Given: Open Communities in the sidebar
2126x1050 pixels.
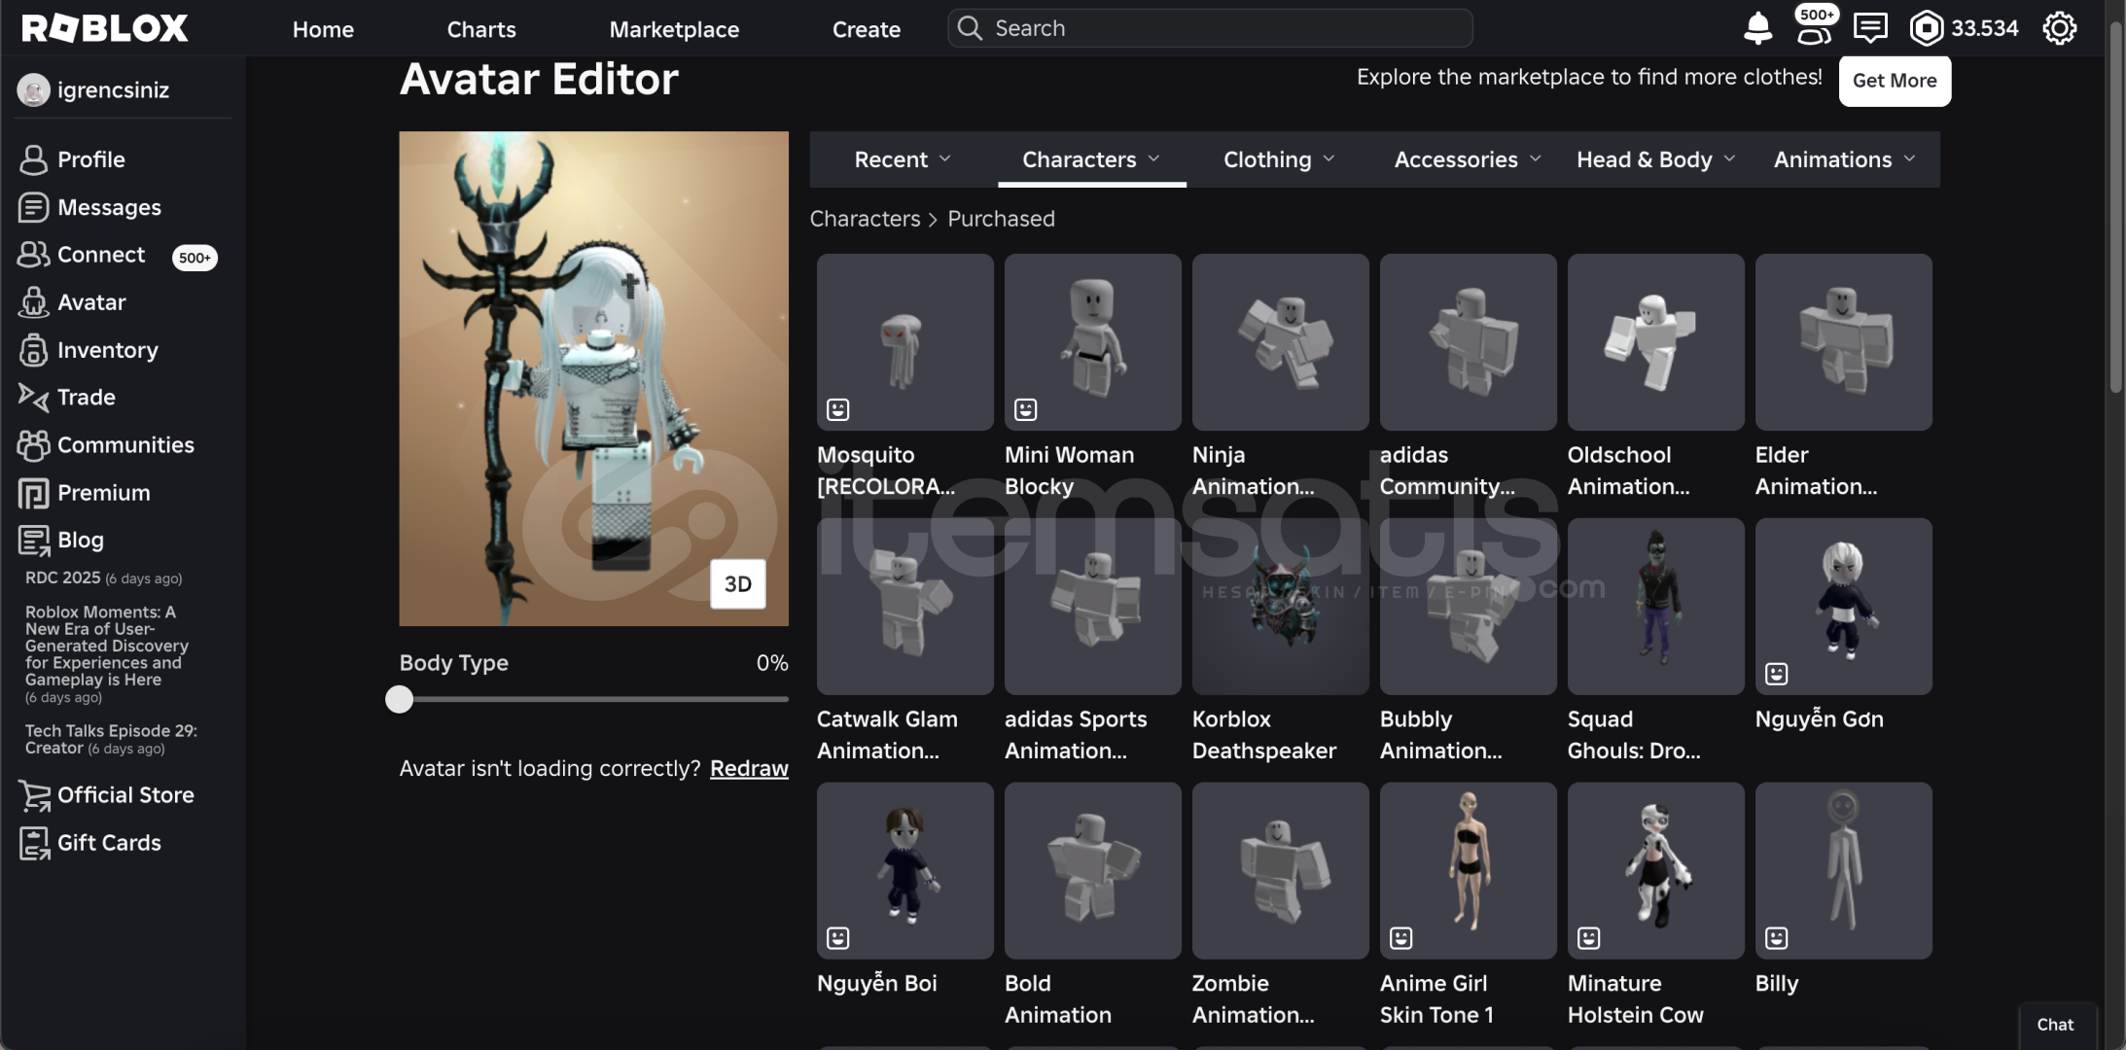Looking at the screenshot, I should [x=105, y=444].
